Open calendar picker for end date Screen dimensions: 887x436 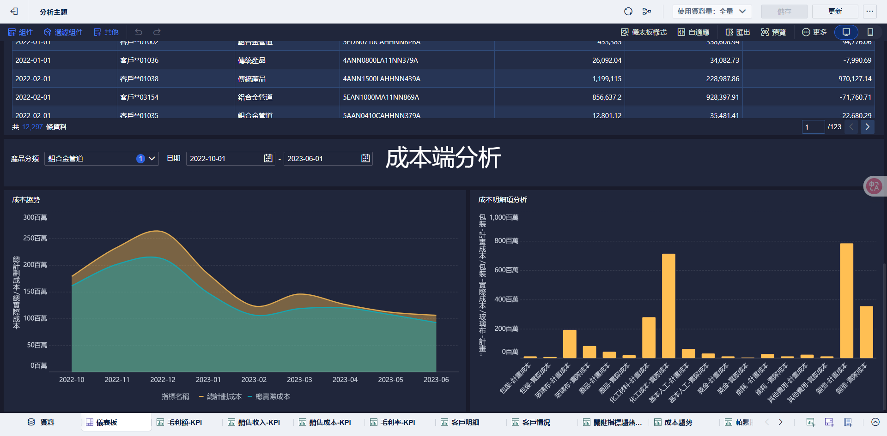click(x=365, y=158)
